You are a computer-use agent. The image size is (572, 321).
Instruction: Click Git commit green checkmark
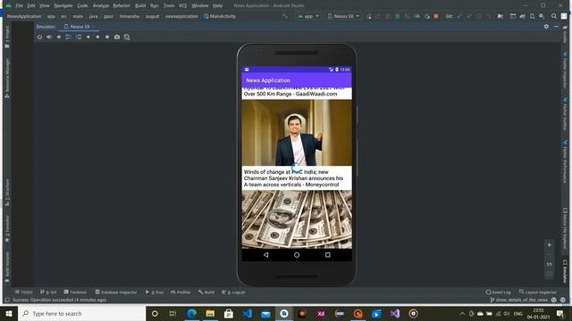pyautogui.click(x=469, y=16)
